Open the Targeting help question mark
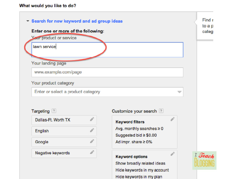 54,111
